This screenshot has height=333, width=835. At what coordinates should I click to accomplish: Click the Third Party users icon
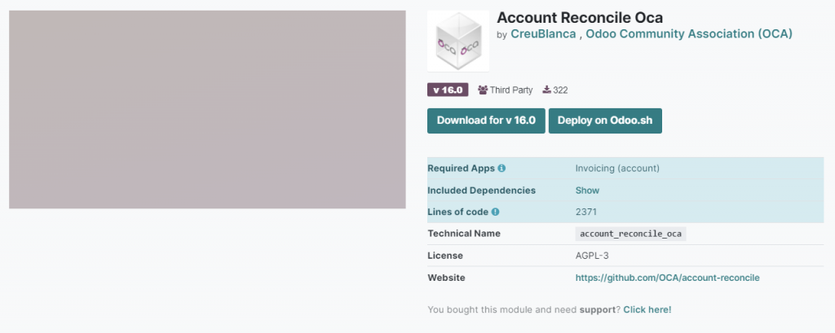point(483,90)
